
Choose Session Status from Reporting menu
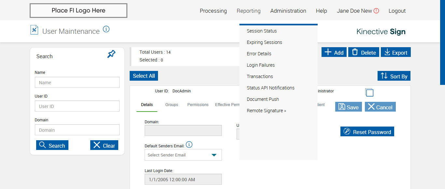(x=262, y=31)
